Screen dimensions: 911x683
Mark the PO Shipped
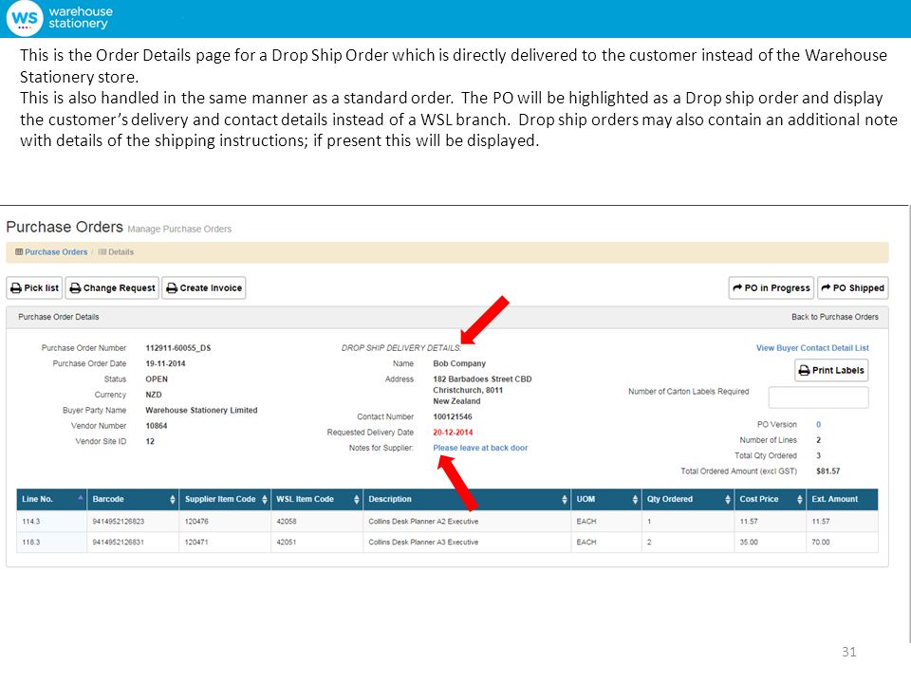pos(853,288)
